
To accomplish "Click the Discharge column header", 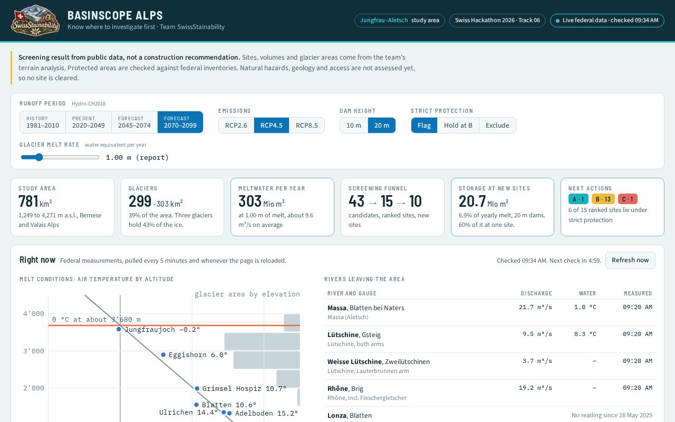I will click(536, 293).
